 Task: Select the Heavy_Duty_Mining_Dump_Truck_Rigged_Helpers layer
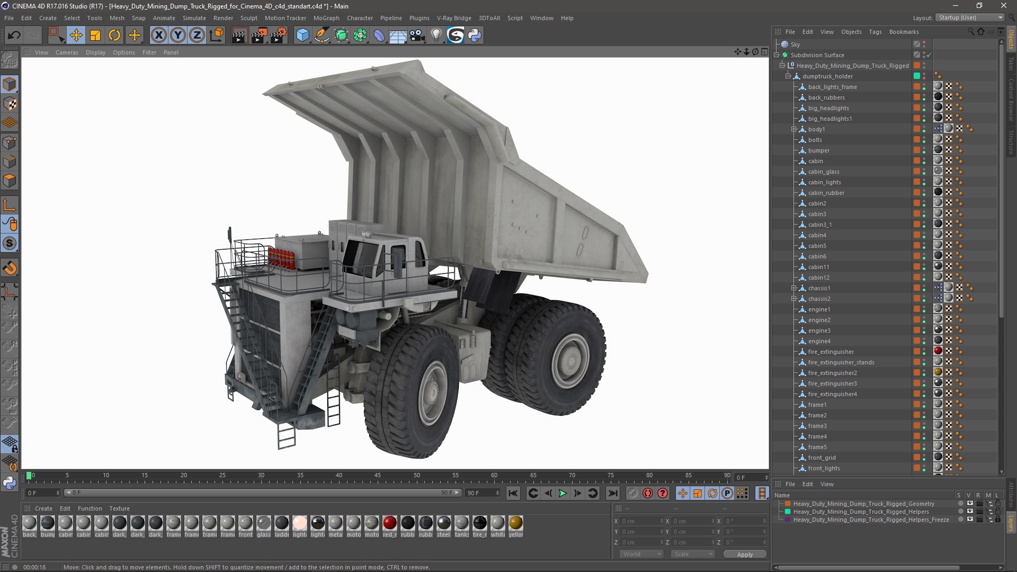point(861,512)
